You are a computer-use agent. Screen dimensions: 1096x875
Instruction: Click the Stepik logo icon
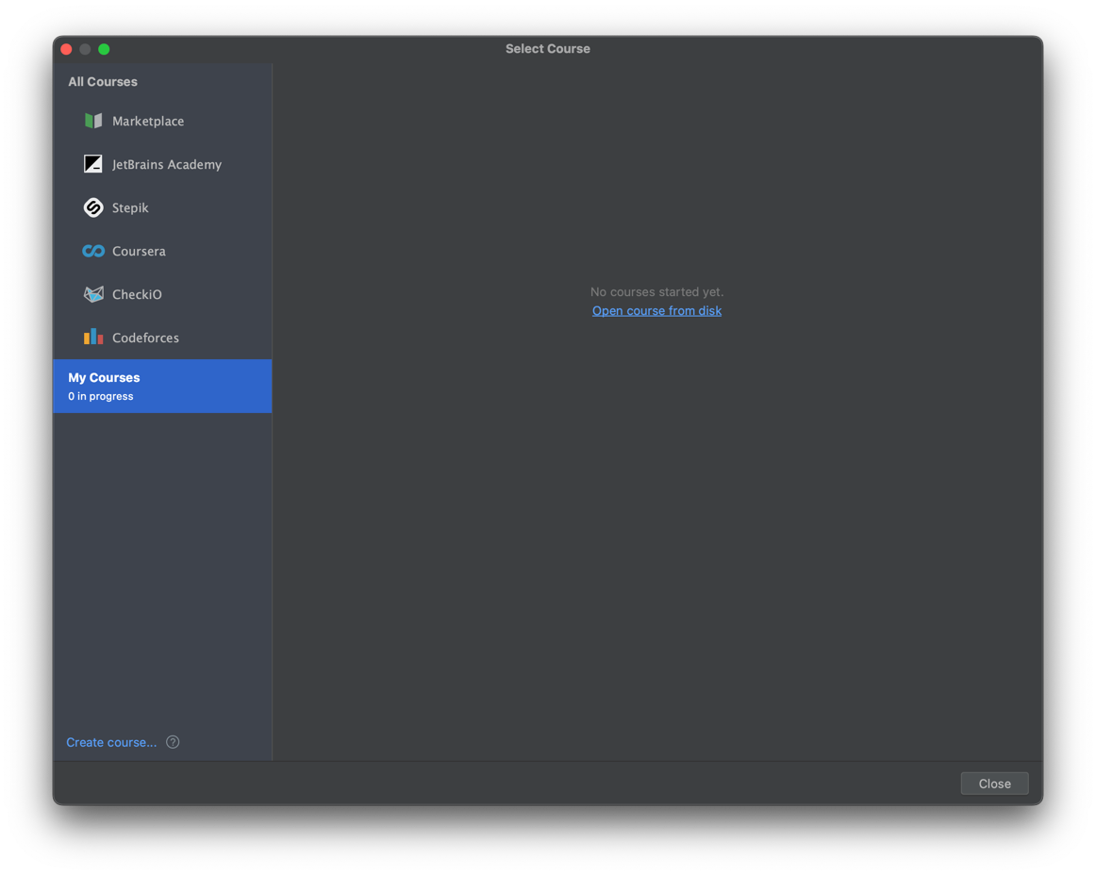[93, 207]
